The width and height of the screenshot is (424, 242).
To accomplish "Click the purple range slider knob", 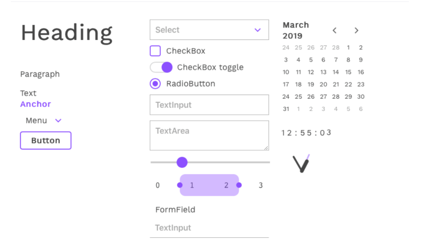I will 182,162.
